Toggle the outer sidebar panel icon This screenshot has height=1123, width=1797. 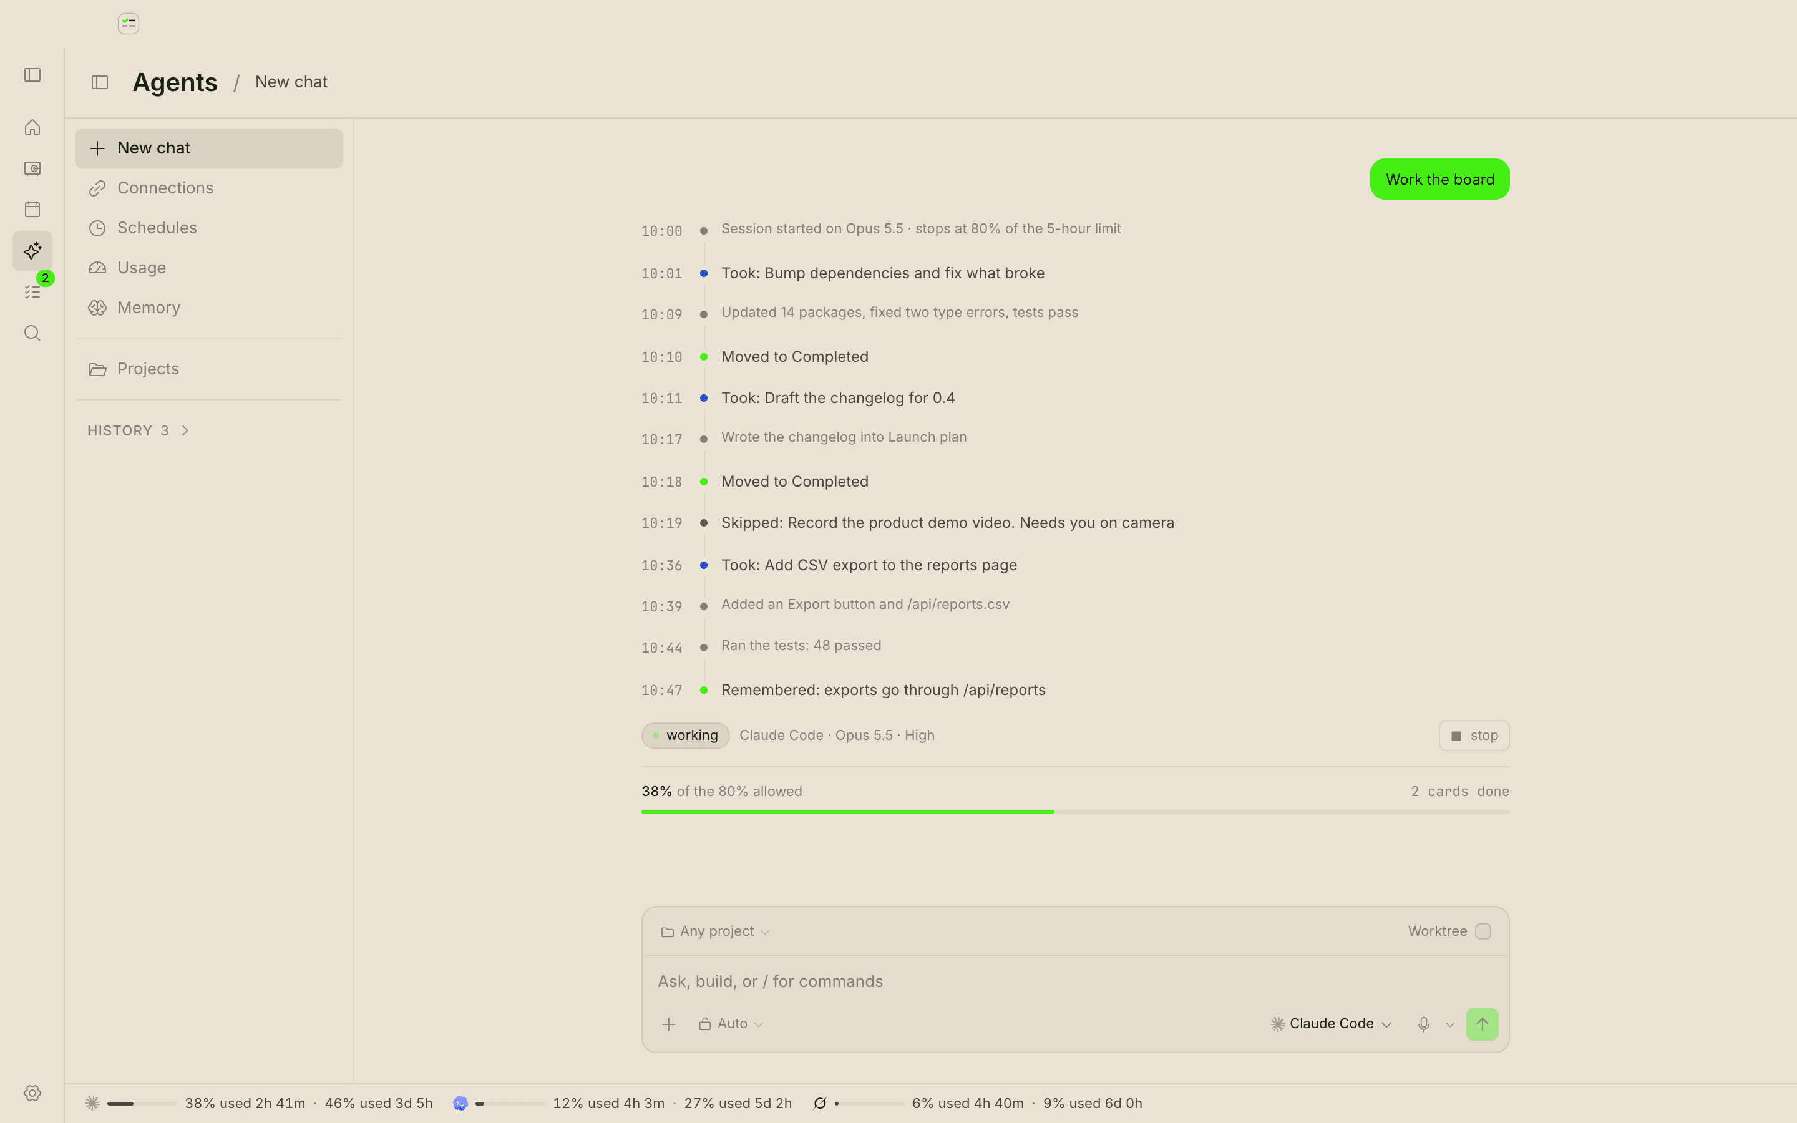click(32, 75)
